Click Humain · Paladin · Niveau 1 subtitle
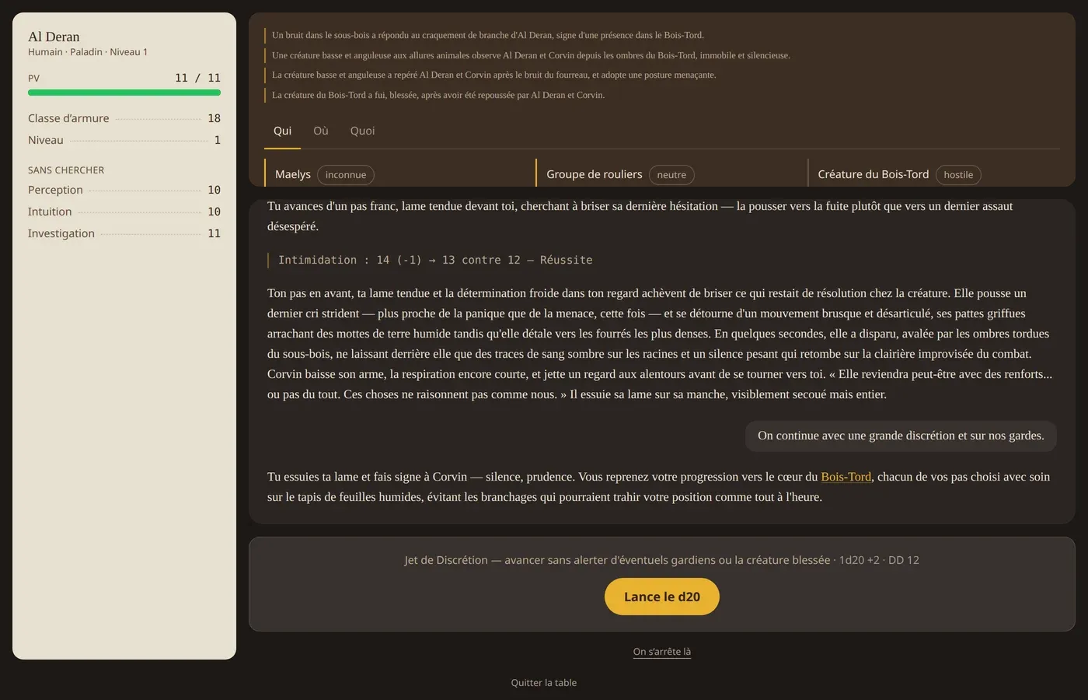1088x700 pixels. (88, 52)
